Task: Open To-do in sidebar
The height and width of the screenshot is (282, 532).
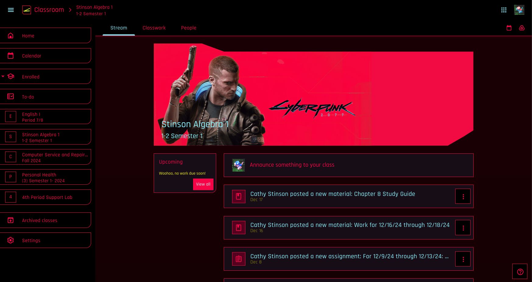Action: [x=45, y=96]
